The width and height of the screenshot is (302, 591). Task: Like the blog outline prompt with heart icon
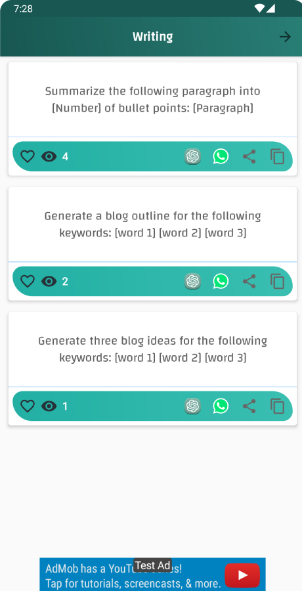[27, 281]
